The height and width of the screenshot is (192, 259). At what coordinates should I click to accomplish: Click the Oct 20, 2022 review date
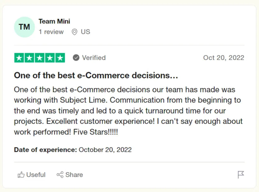pyautogui.click(x=223, y=58)
